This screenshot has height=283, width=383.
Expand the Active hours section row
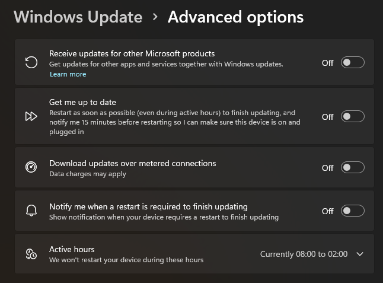click(x=194, y=254)
